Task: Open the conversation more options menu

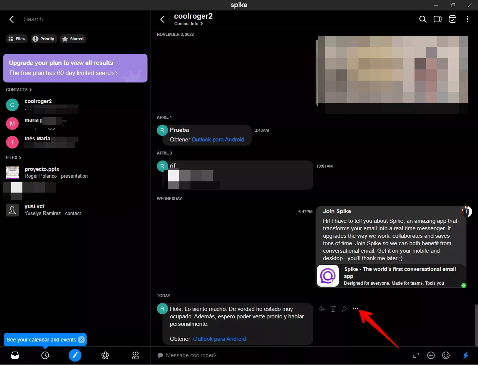Action: (x=468, y=19)
